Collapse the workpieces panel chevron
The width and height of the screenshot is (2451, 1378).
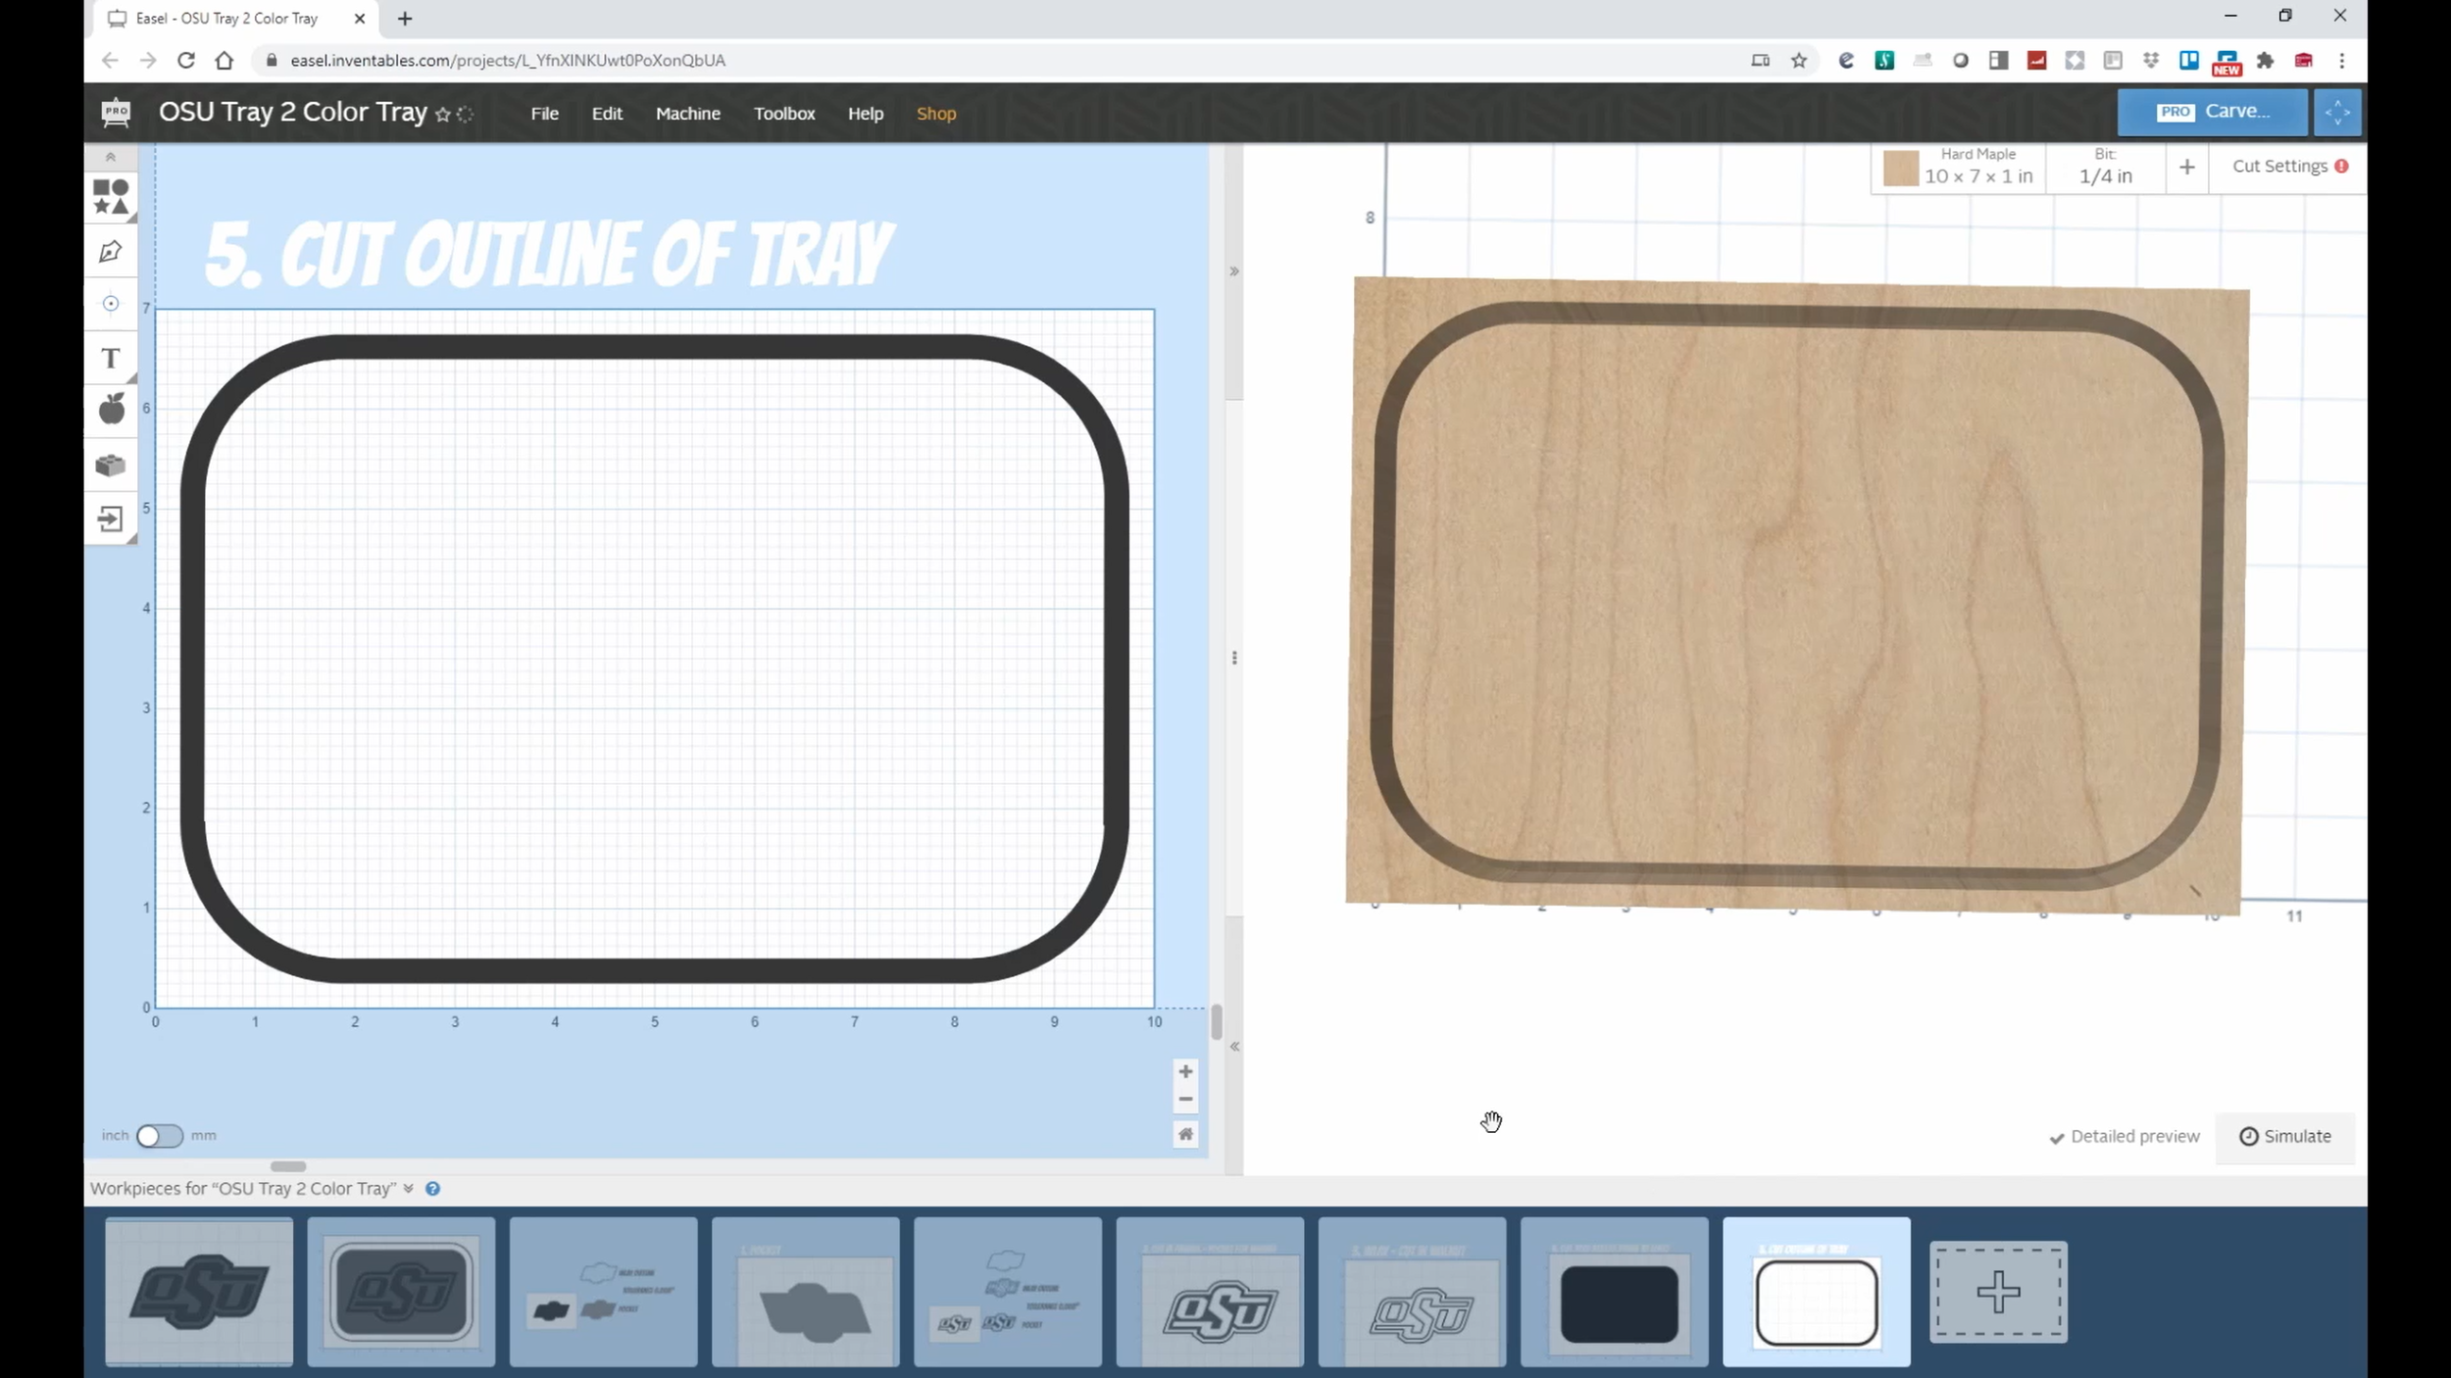(x=408, y=1189)
